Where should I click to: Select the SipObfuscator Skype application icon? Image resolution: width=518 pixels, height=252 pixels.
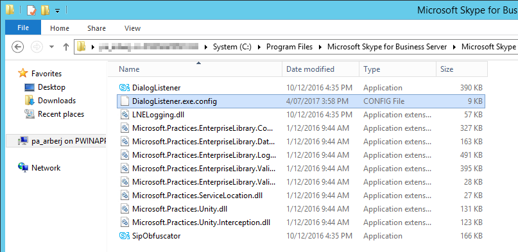pos(125,236)
